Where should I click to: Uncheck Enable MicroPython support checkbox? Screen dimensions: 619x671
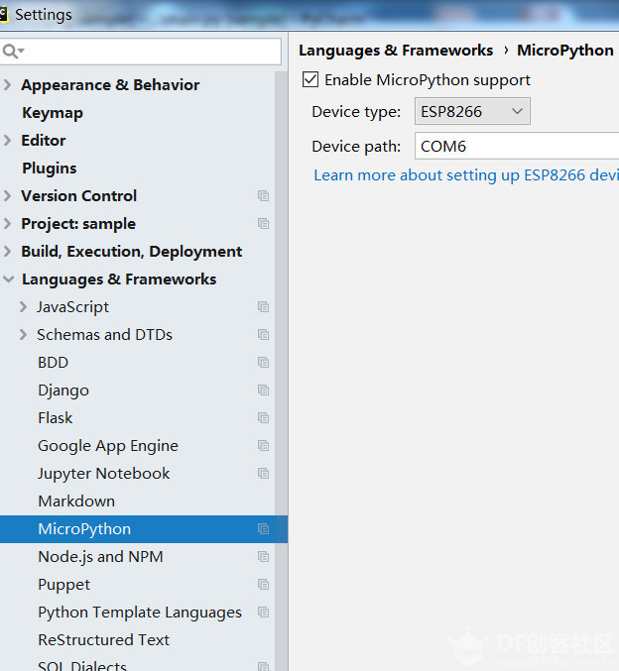coord(310,80)
